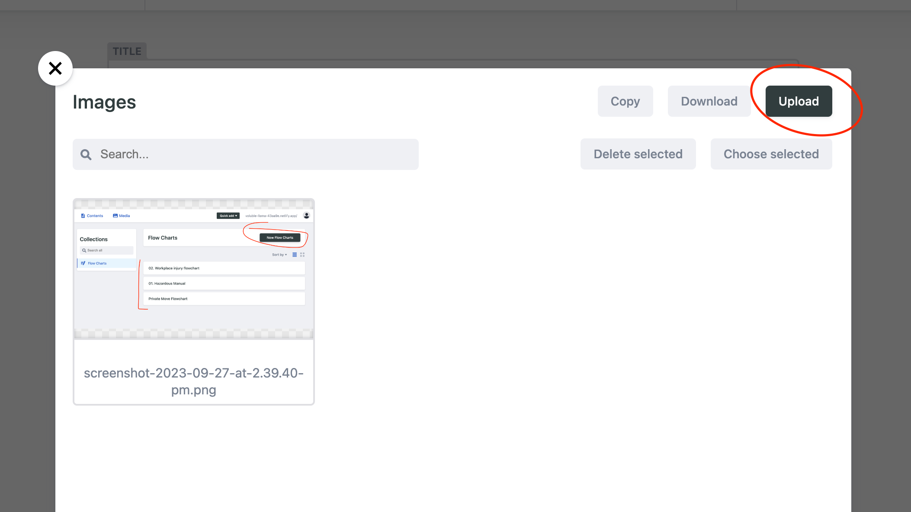This screenshot has width=911, height=512.
Task: Click the Download button
Action: (709, 101)
